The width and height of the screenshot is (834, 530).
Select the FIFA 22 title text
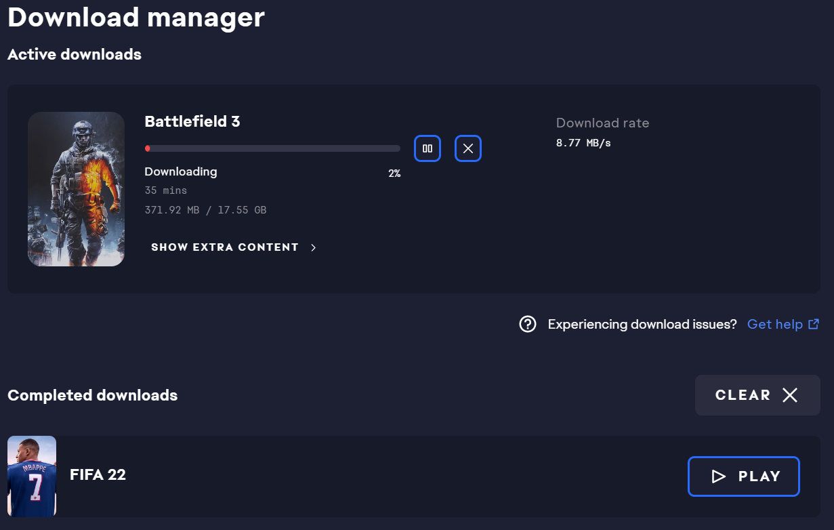tap(98, 474)
